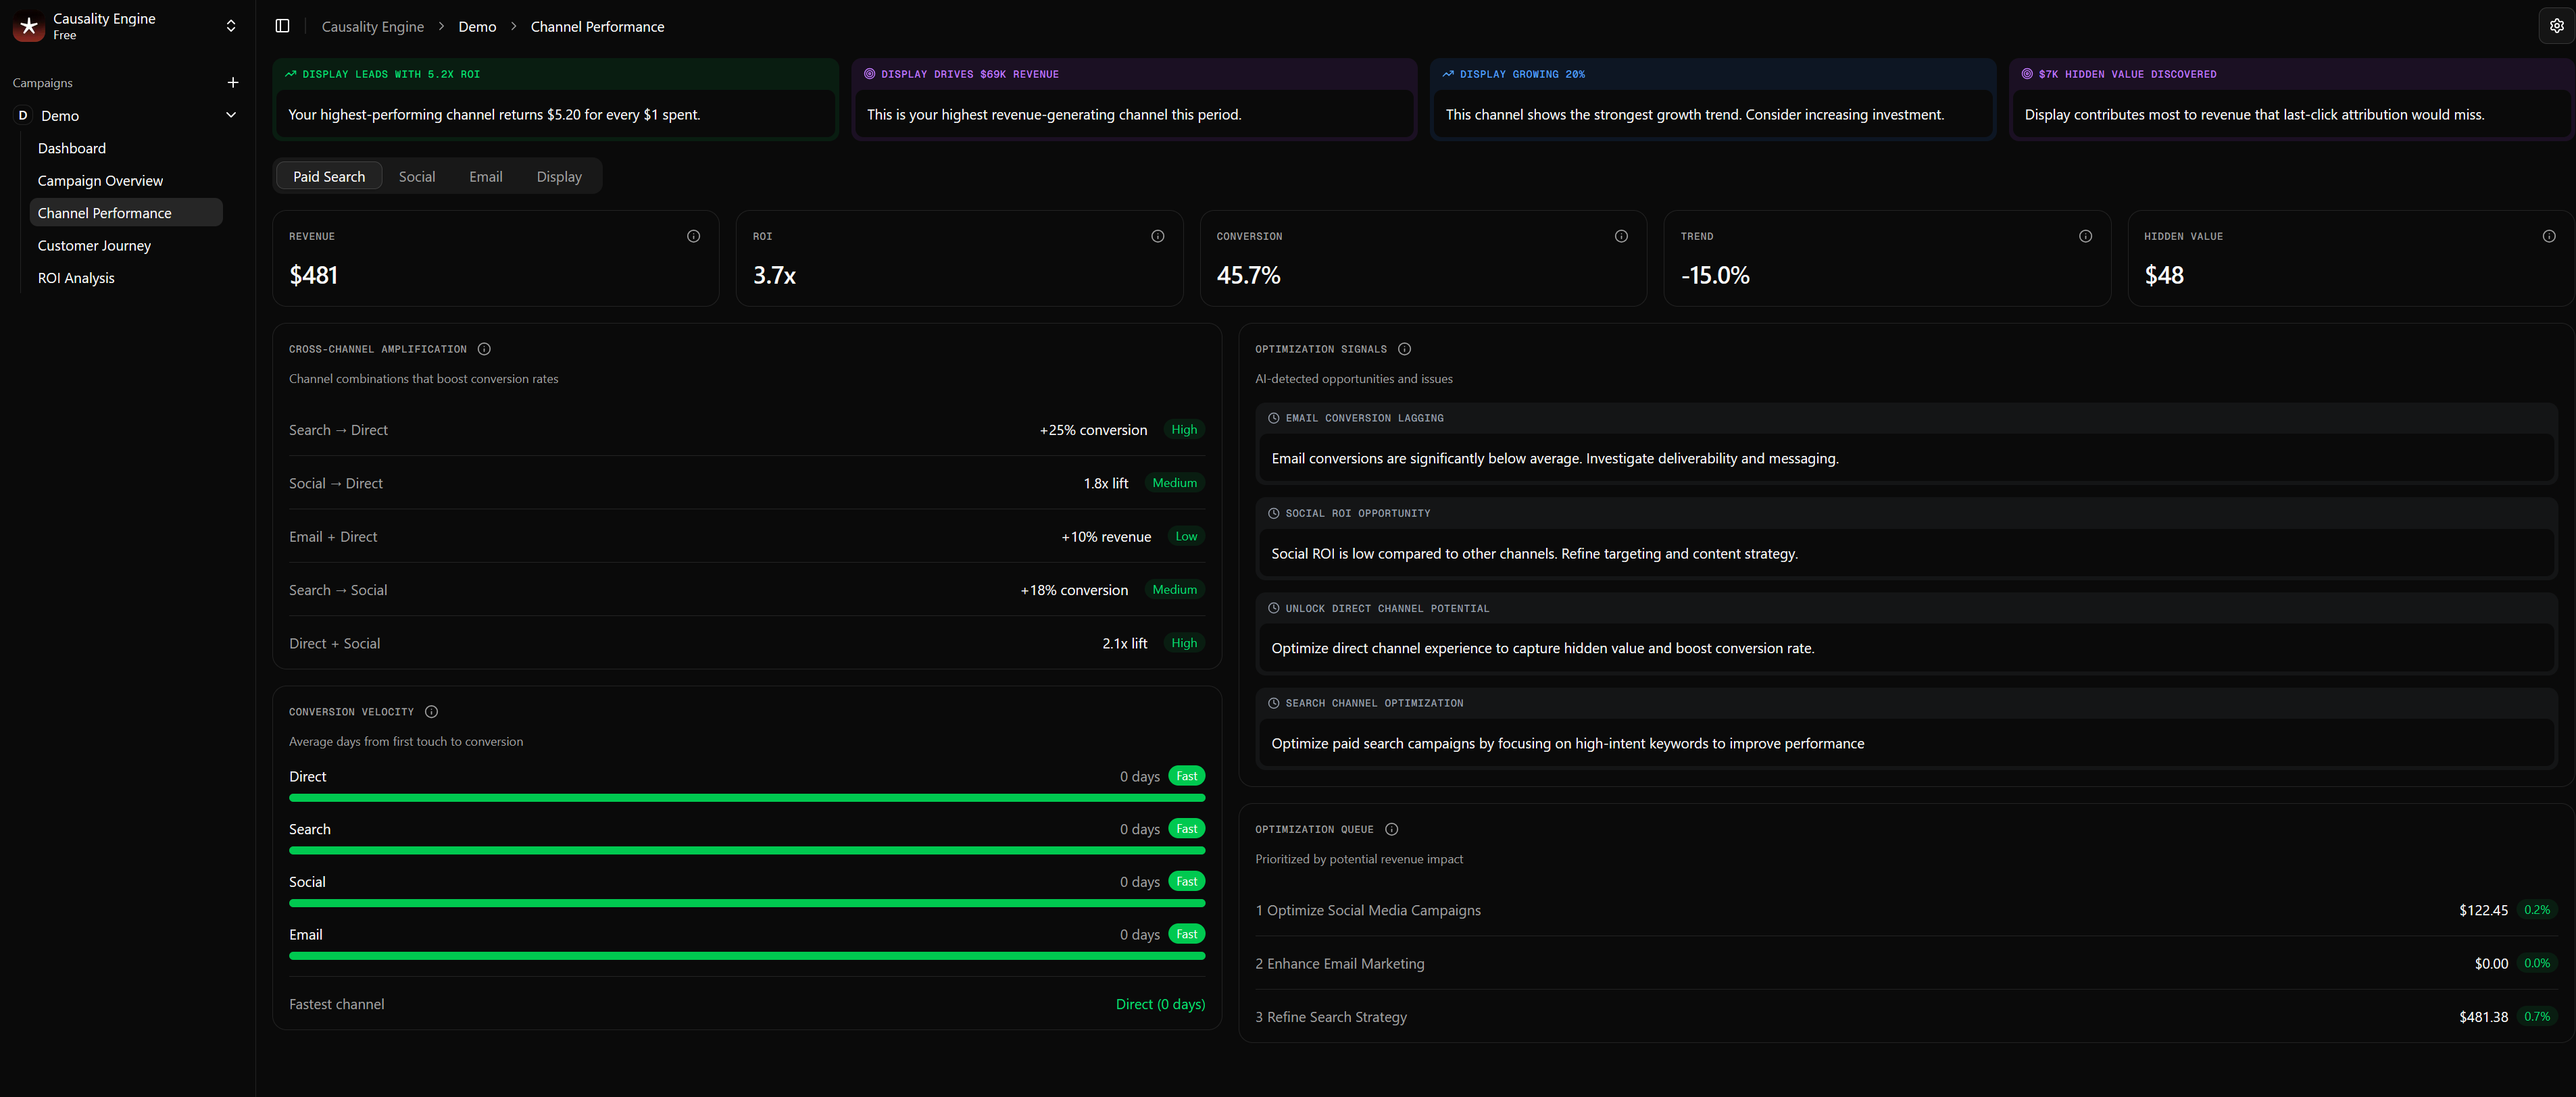Switch to the Display channel tab
Image resolution: width=2576 pixels, height=1097 pixels.
[x=558, y=177]
